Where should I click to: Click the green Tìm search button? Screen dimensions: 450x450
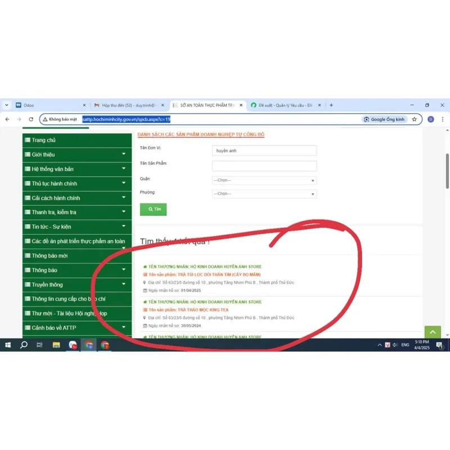click(x=153, y=209)
